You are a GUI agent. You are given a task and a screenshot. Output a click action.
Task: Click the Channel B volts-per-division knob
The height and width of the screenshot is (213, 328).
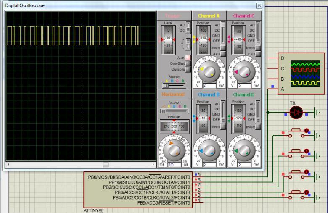pyautogui.click(x=209, y=150)
